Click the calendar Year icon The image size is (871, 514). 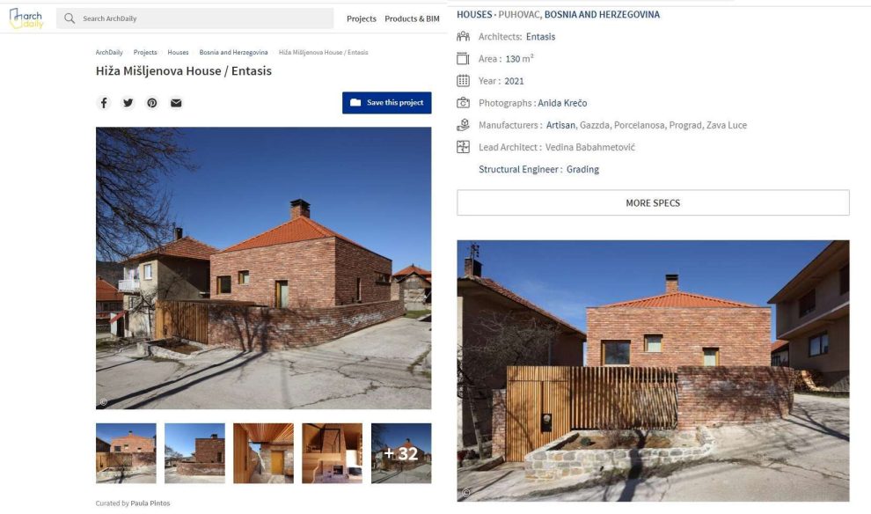[x=463, y=81]
